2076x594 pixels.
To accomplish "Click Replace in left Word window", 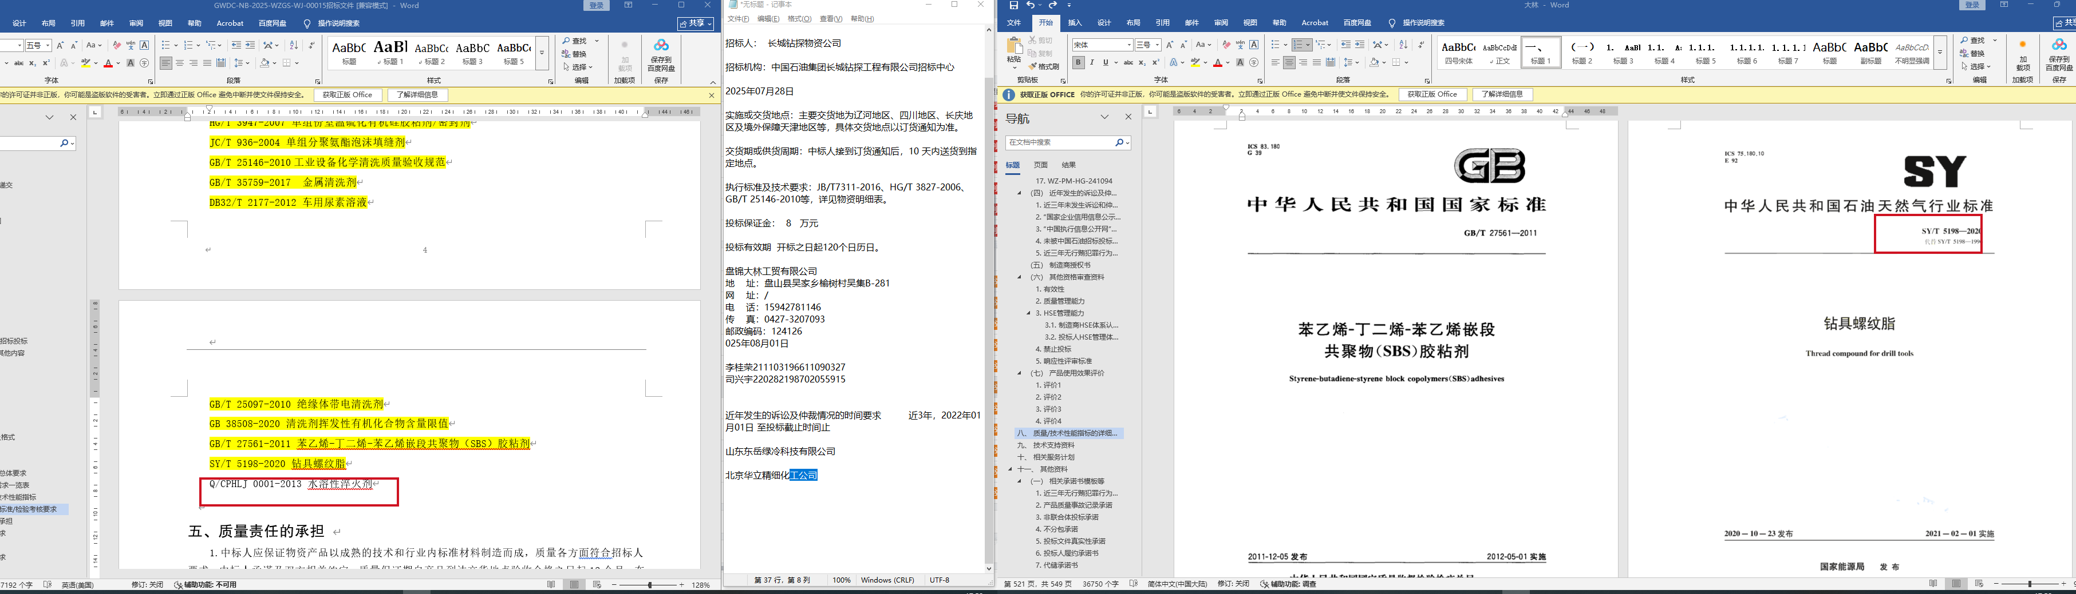I will coord(575,54).
